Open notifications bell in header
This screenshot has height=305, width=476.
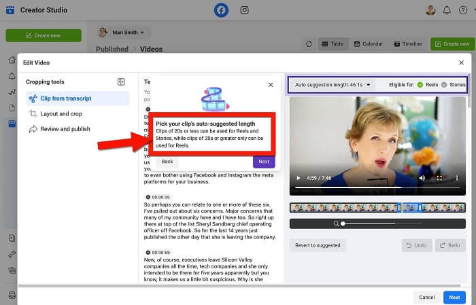447,10
